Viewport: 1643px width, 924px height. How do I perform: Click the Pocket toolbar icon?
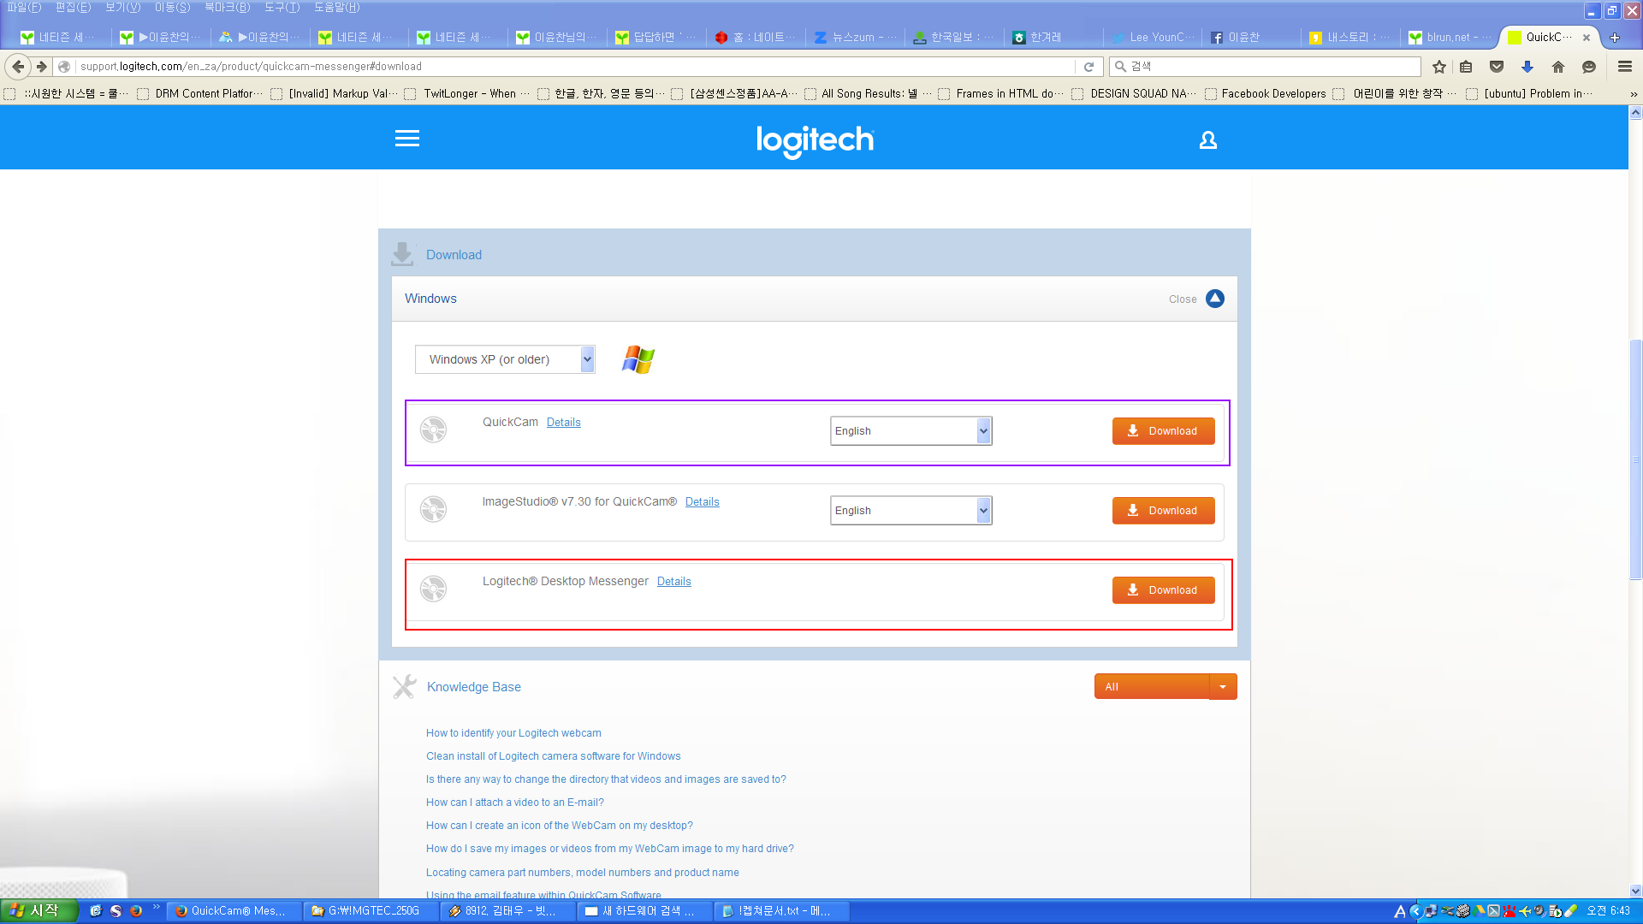pos(1497,67)
